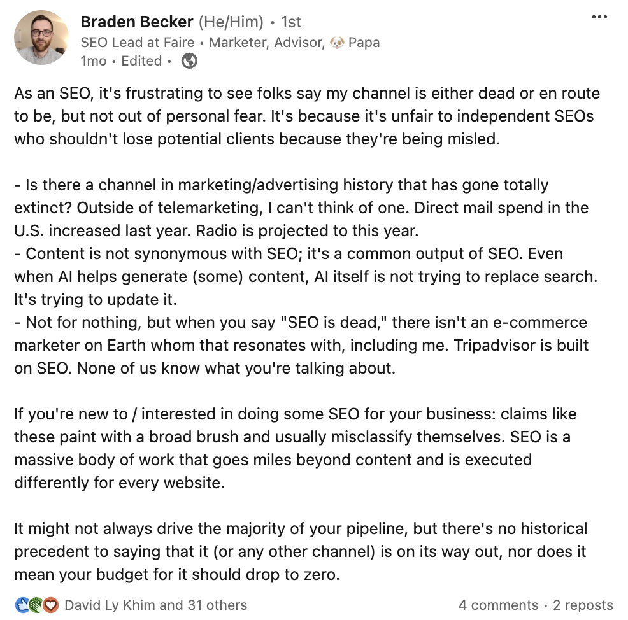Click the "Edited" label
Screen dimensions: 628x620
pyautogui.click(x=141, y=61)
